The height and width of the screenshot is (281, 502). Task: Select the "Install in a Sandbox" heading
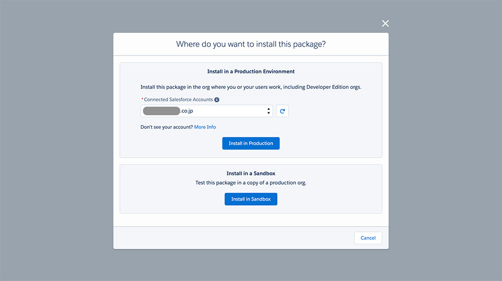(x=251, y=174)
